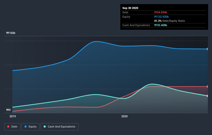Click the Equity row label in tooltip
The height and width of the screenshot is (135, 212).
126,17
